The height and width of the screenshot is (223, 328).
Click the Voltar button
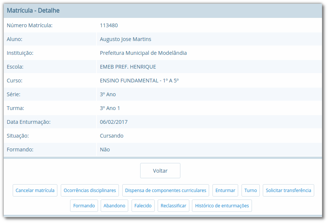click(x=160, y=170)
